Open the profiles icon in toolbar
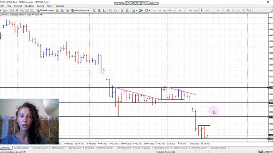The width and height of the screenshot is (273, 153). coord(4,10)
